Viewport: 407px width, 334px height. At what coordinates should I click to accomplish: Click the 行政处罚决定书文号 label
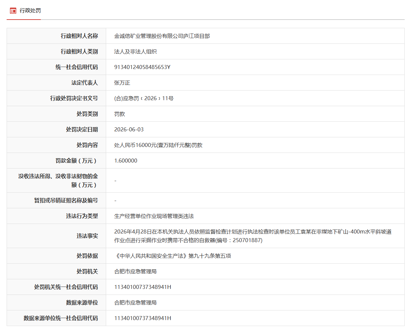click(74, 98)
